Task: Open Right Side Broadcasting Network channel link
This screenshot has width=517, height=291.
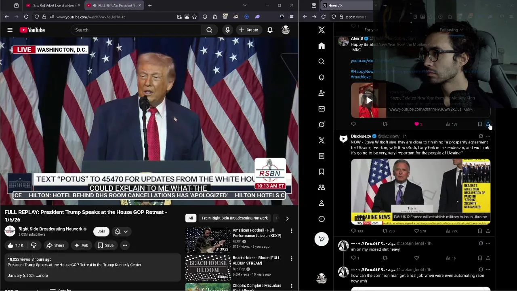Action: point(50,229)
